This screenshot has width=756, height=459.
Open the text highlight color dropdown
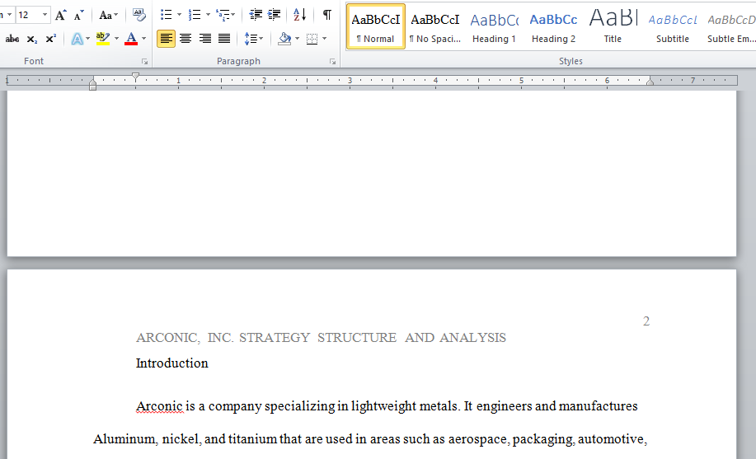pyautogui.click(x=117, y=39)
